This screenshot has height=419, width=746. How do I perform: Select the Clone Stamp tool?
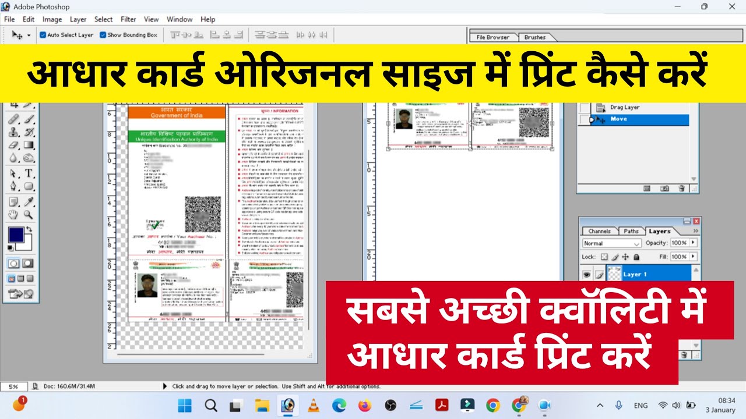13,132
